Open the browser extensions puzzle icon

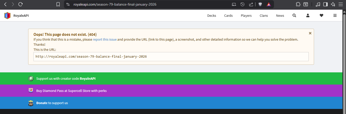pyautogui.click(x=298, y=4)
